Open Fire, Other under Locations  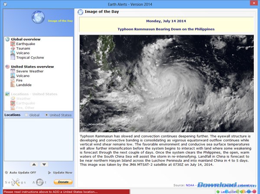pos(25,108)
